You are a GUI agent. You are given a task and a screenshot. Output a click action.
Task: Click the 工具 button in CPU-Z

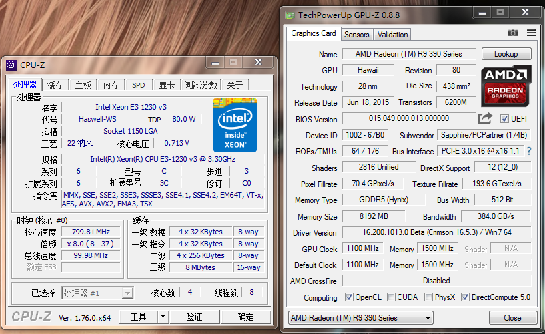tap(139, 317)
